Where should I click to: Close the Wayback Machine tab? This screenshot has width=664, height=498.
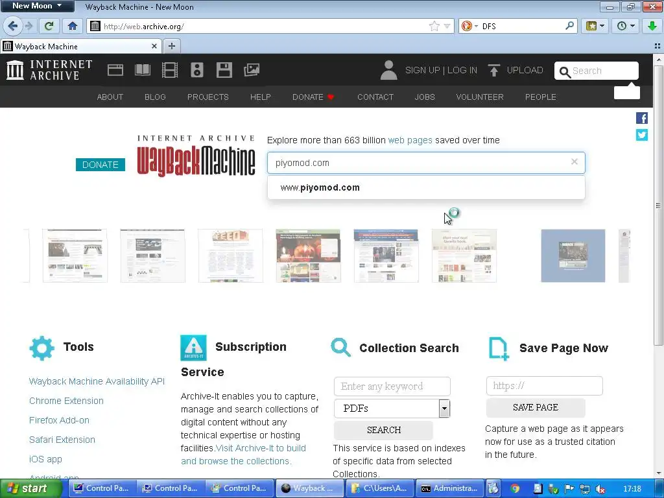(x=154, y=46)
